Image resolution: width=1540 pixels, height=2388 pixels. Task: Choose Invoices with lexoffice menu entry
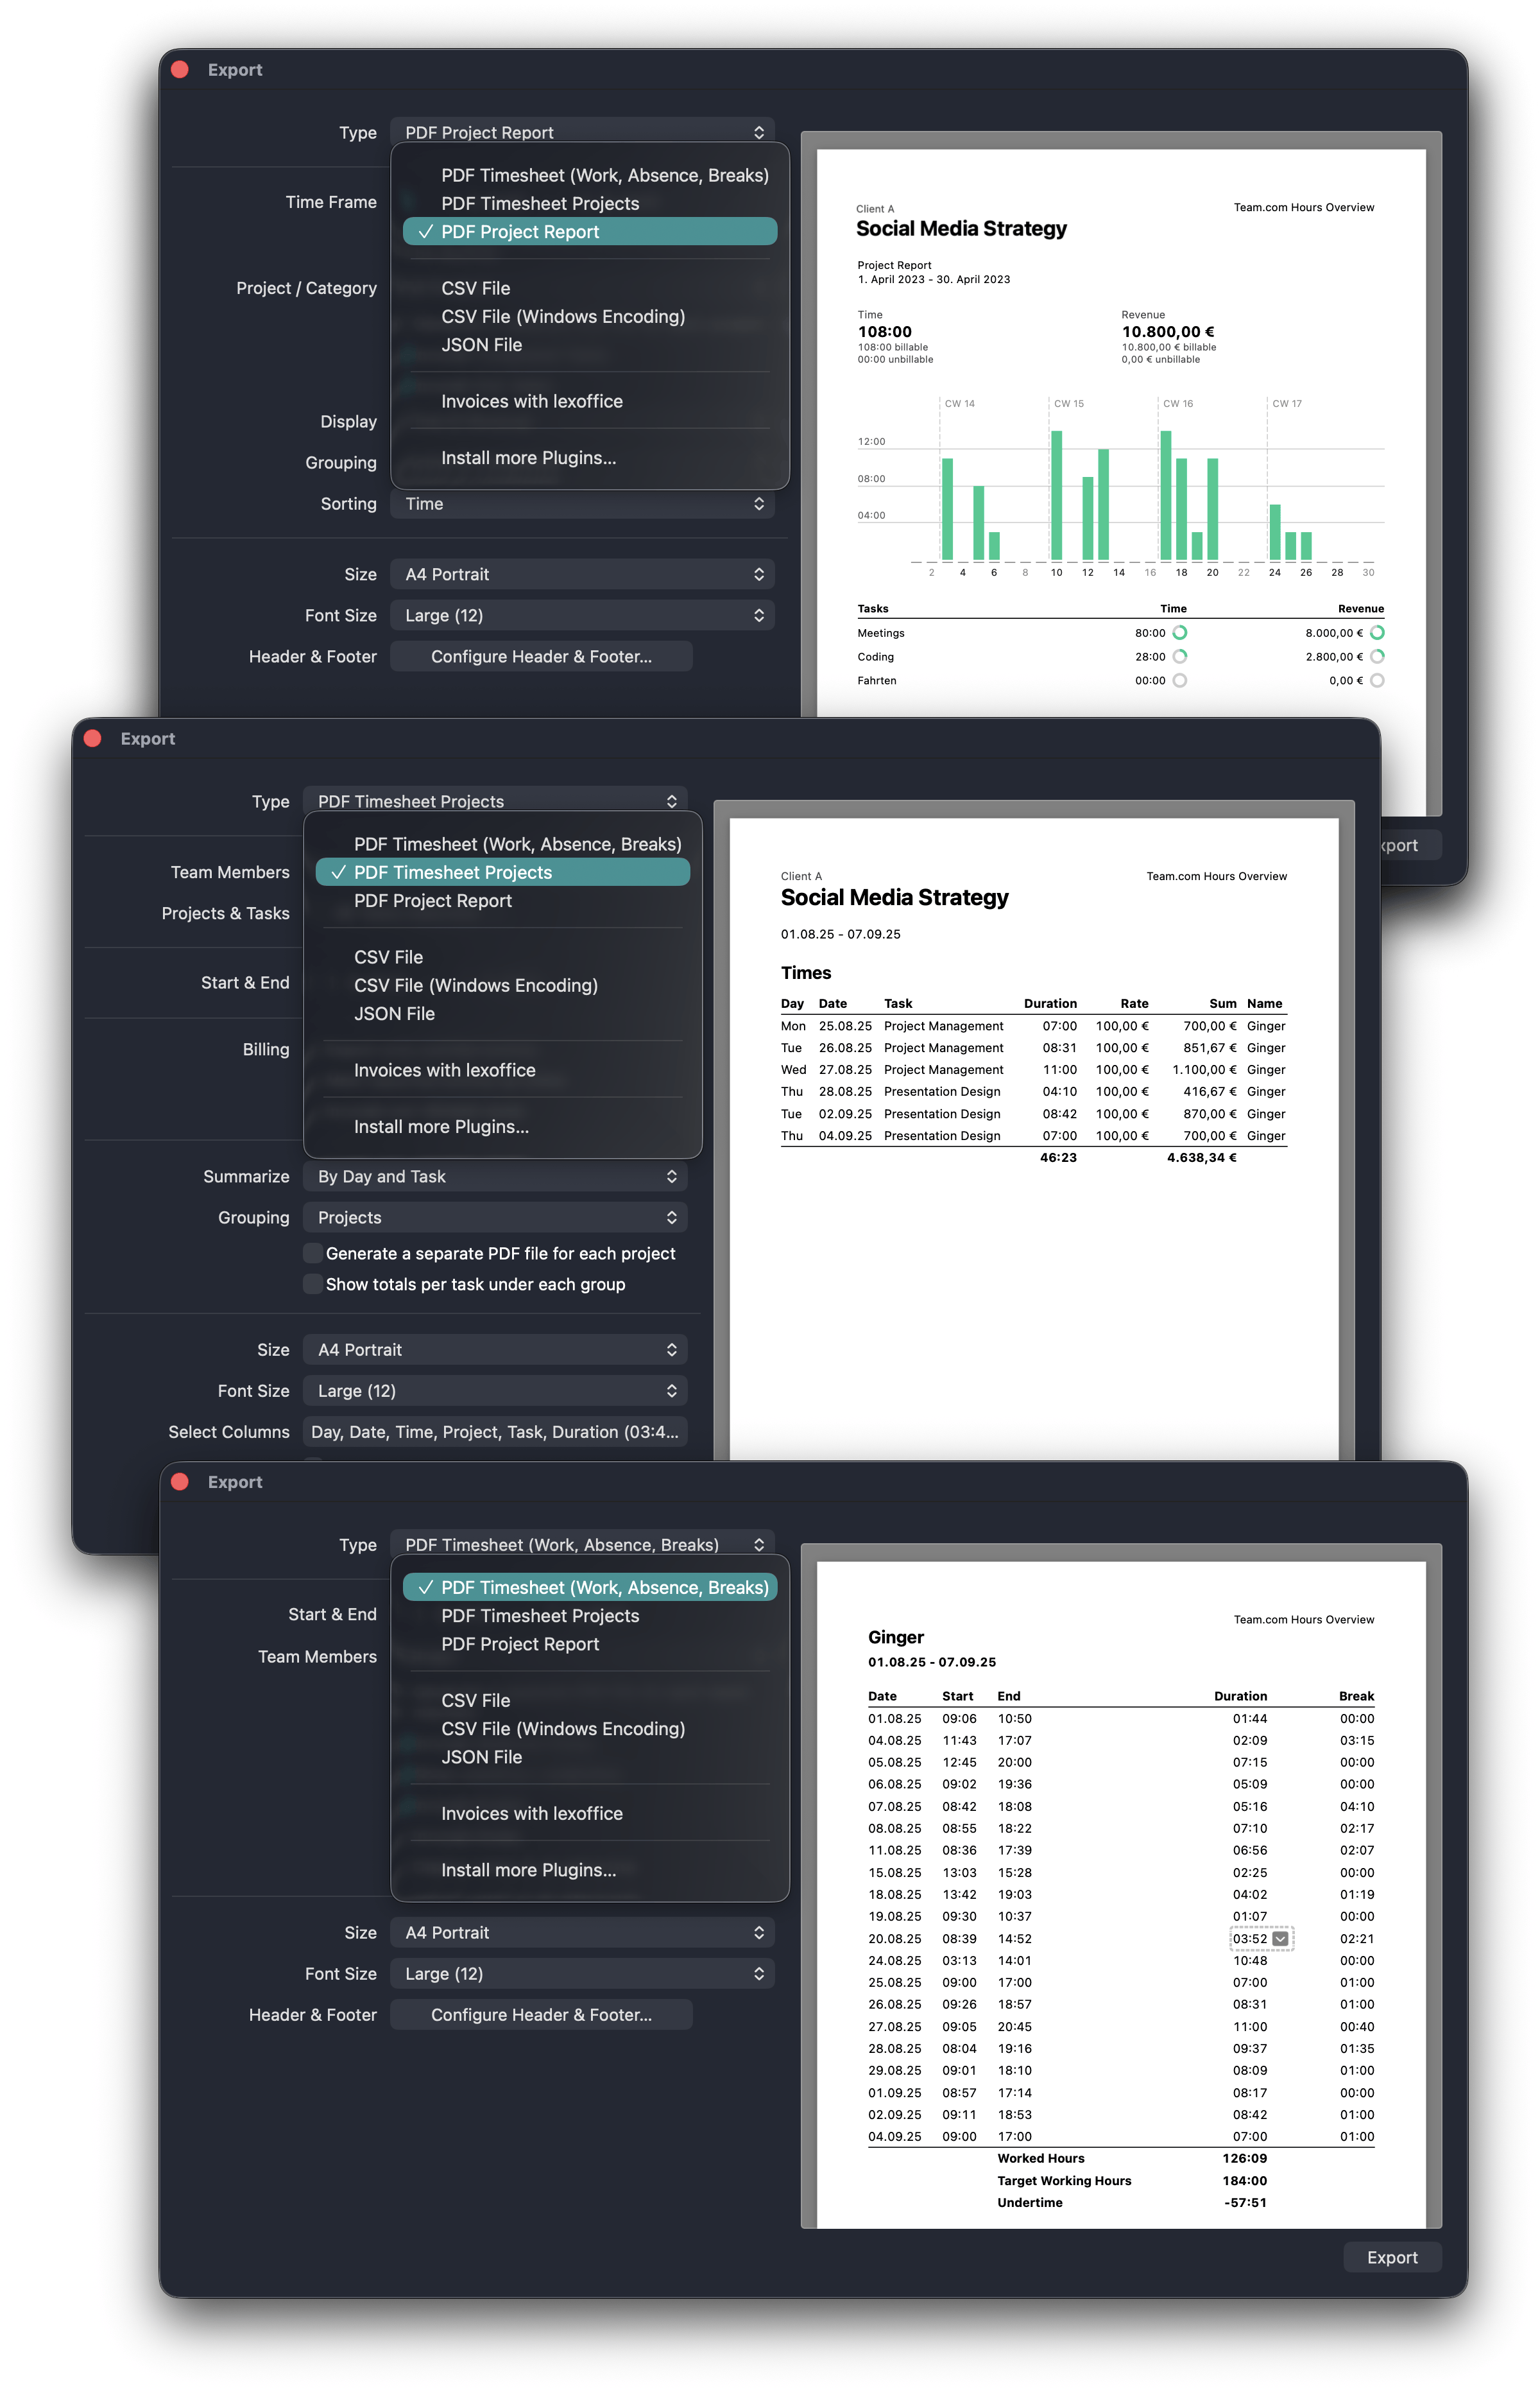point(531,401)
